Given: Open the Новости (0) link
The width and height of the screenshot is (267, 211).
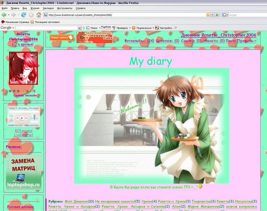Looking at the screenshot, I should click(x=214, y=41).
